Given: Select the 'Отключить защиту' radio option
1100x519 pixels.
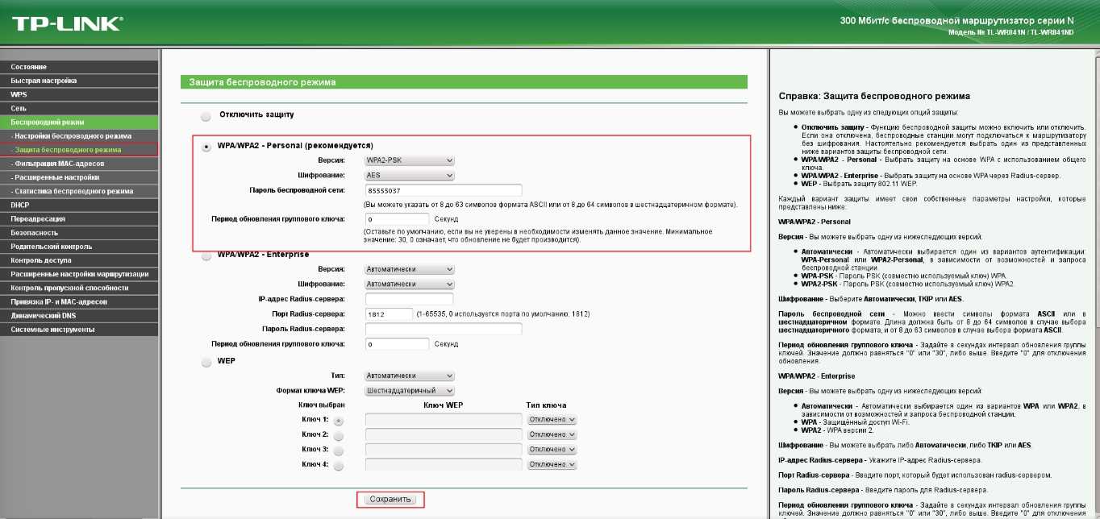Looking at the screenshot, I should [x=206, y=116].
